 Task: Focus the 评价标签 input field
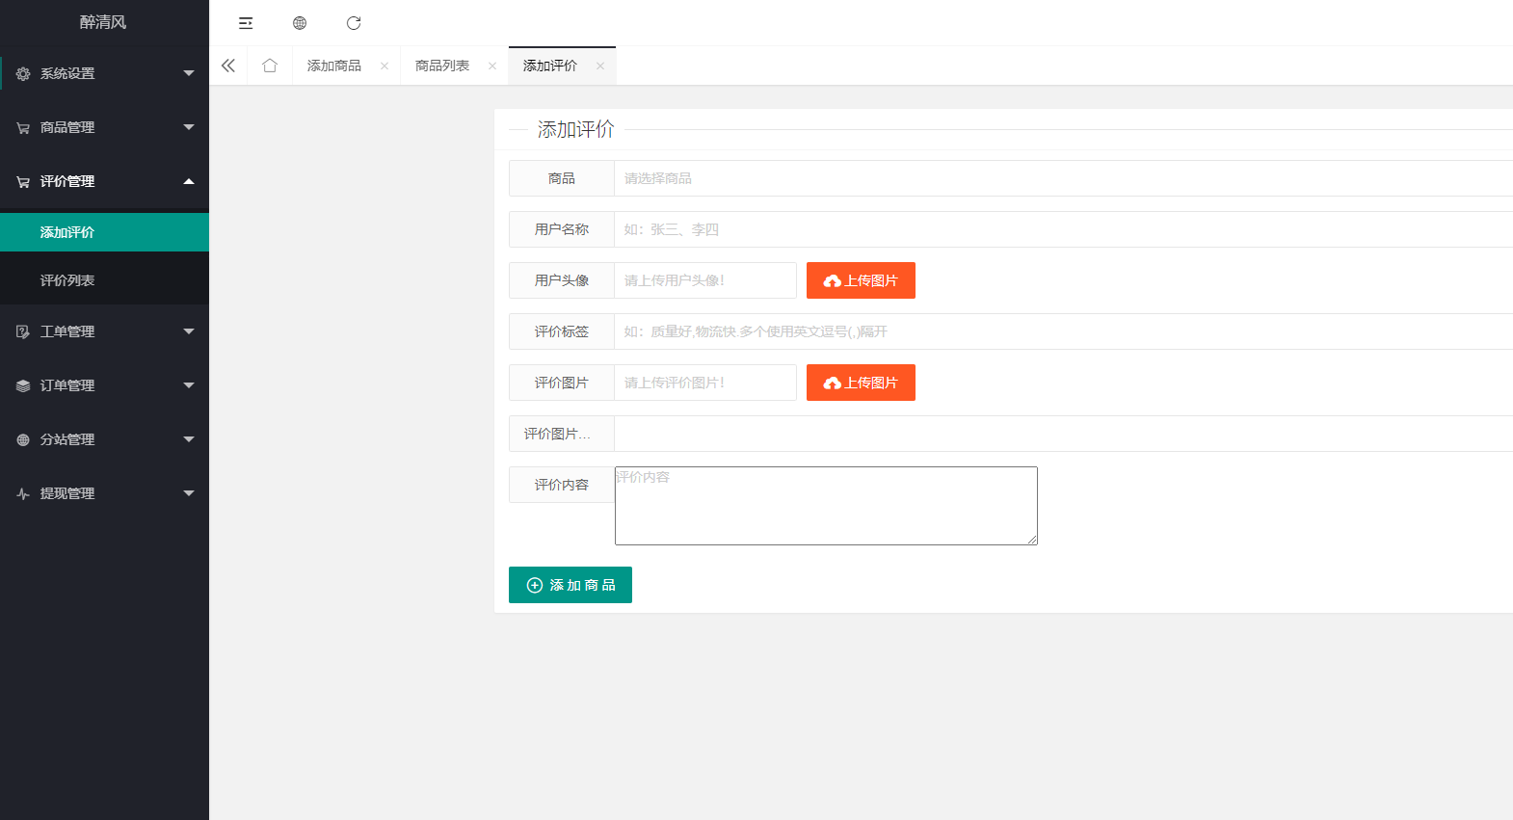tap(1063, 331)
